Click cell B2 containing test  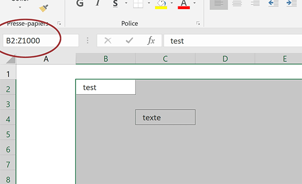[x=106, y=87]
